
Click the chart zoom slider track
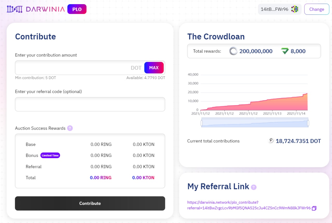(255, 123)
